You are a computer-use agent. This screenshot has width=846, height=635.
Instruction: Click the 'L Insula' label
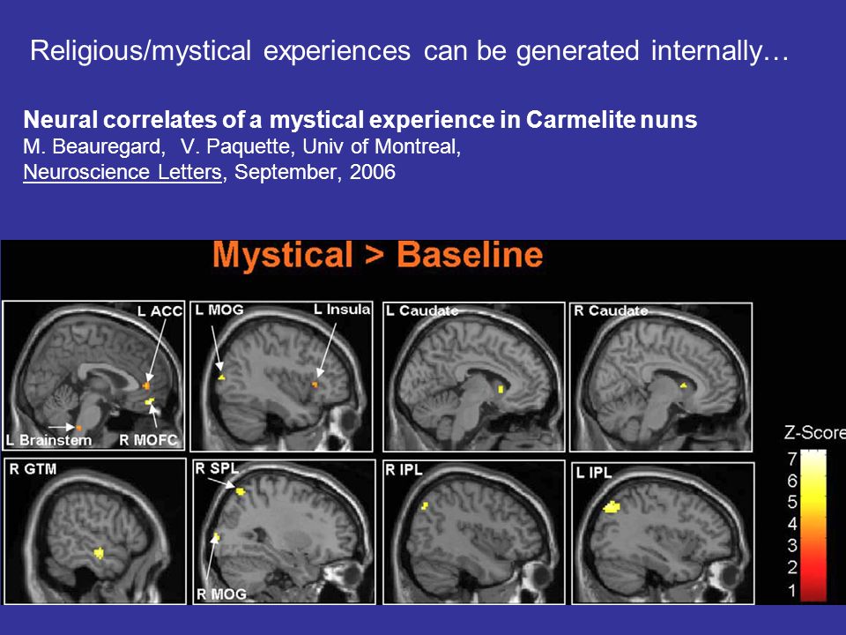(x=342, y=310)
